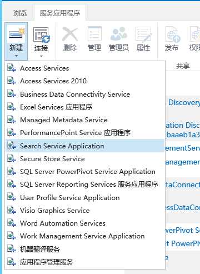This screenshot has width=200, height=274.
Task: Click icon beside User Profile Service Application
Action: click(x=12, y=197)
